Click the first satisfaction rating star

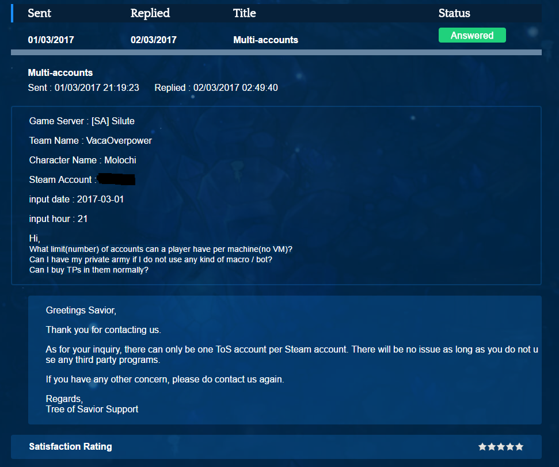[482, 446]
